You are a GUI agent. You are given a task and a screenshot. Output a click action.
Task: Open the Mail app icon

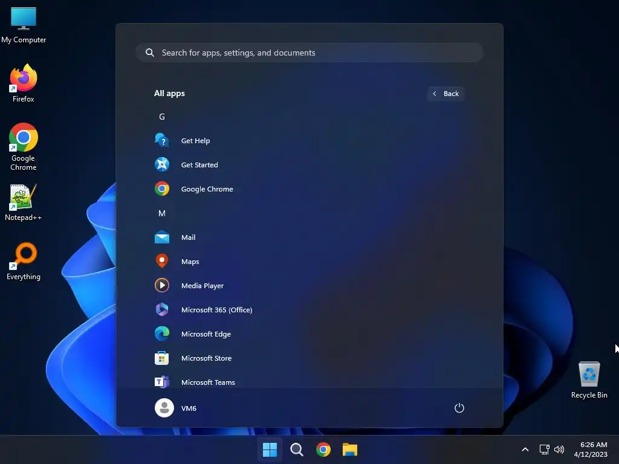(162, 237)
